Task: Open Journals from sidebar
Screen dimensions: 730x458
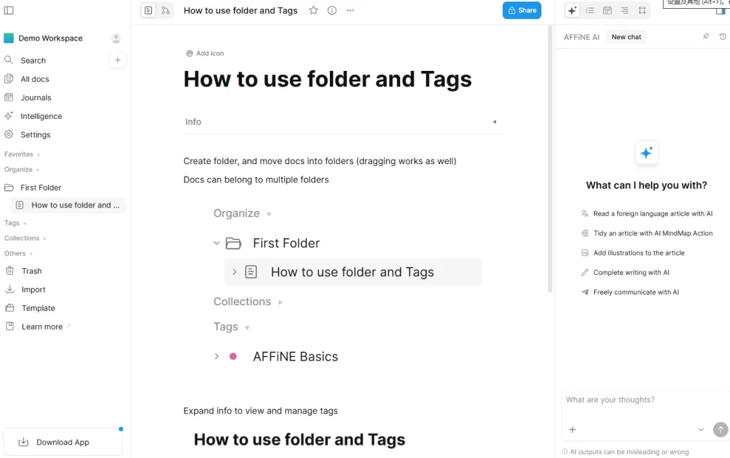Action: [x=35, y=98]
